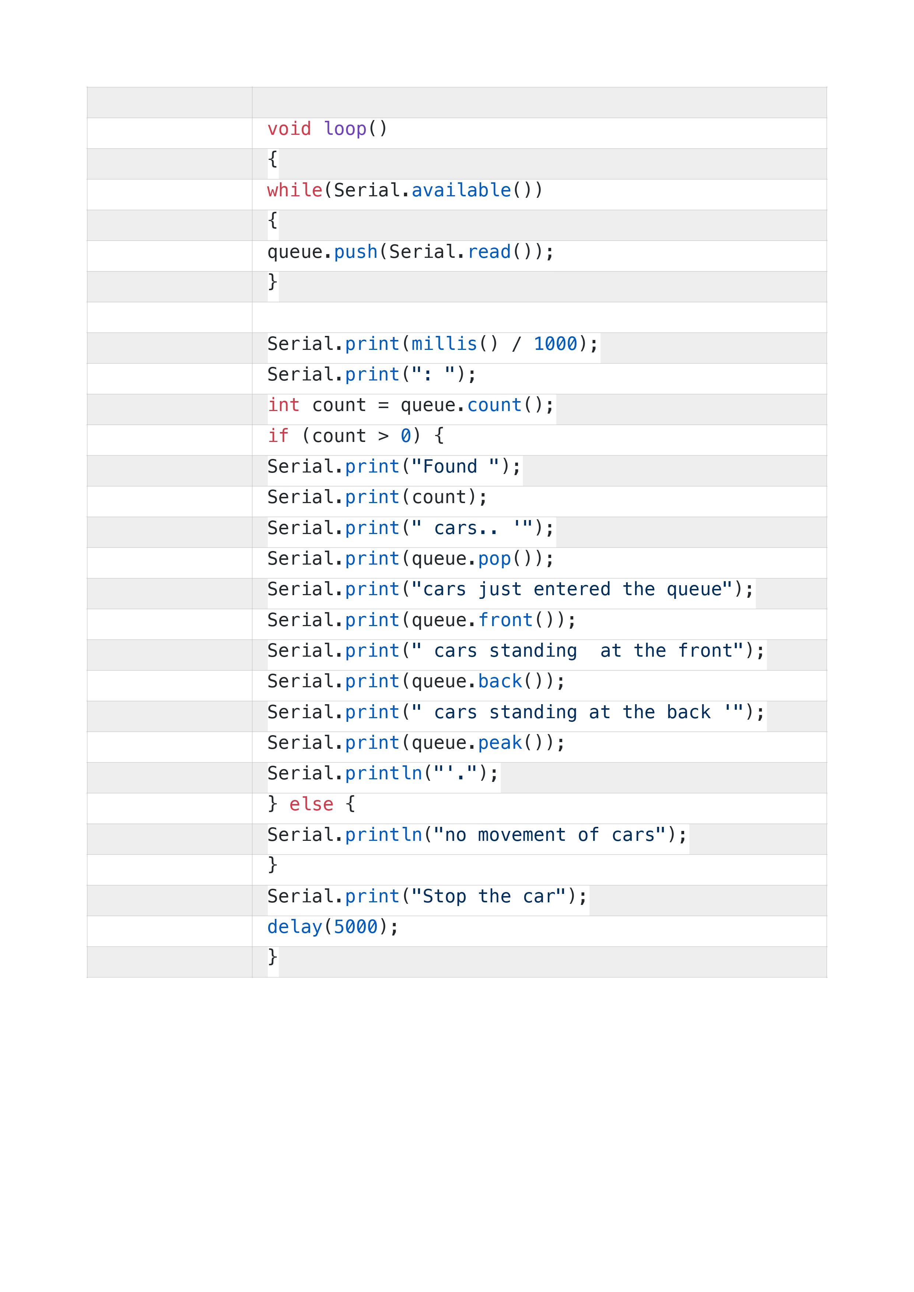Click the 'Serial.print("Found ");' line

click(x=394, y=467)
